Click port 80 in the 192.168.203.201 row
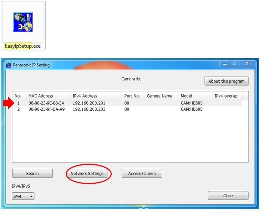Screen dimensions: 264x213 click(127, 103)
